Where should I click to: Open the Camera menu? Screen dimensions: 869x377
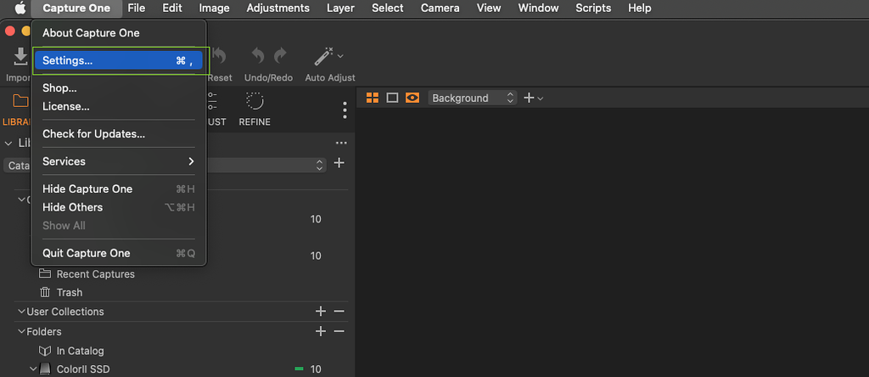pyautogui.click(x=440, y=8)
